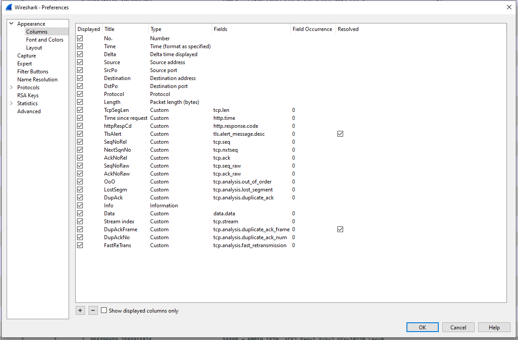This screenshot has height=340, width=518.
Task: Expand the Statistics tree node
Action: 12,103
